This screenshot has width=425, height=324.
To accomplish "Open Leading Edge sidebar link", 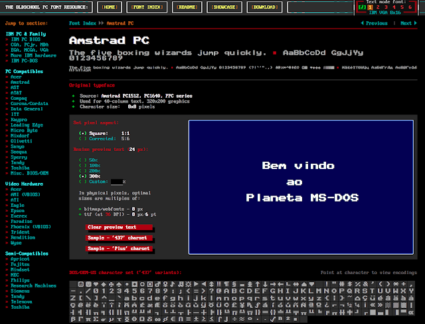I will pos(27,125).
